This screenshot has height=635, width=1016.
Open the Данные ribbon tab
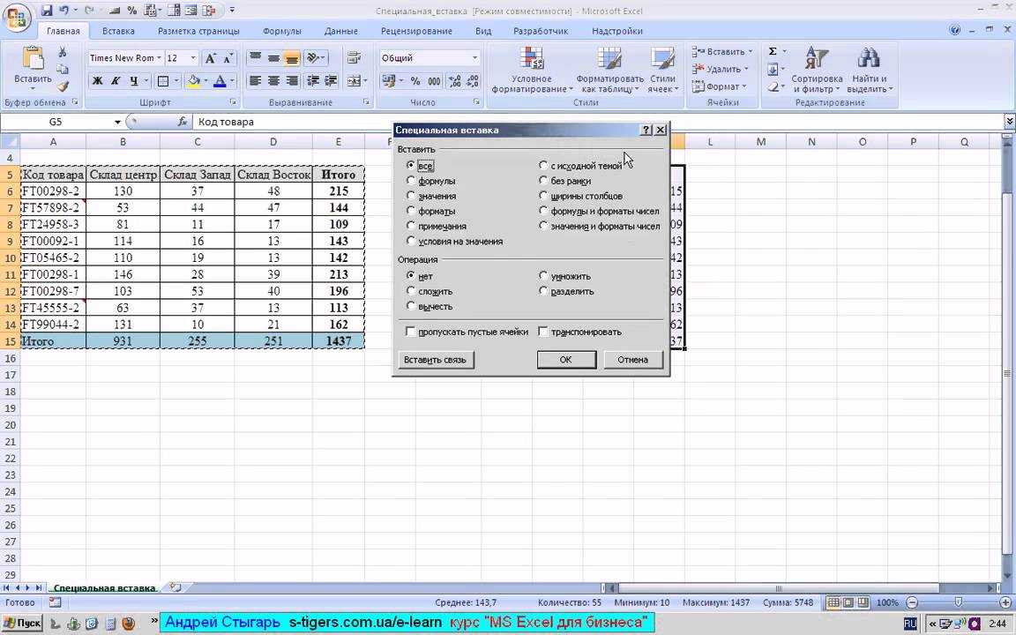click(340, 31)
